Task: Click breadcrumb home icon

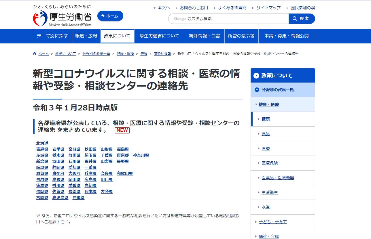Action: point(35,53)
